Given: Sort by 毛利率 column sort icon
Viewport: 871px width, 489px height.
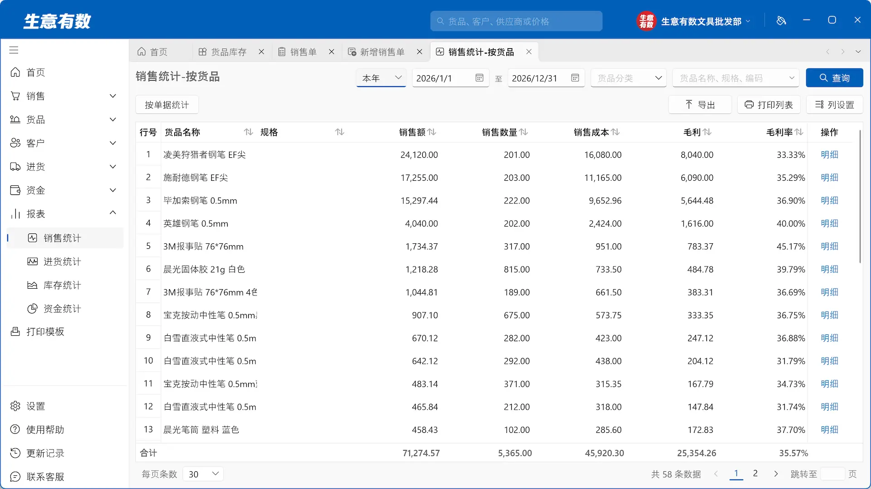Looking at the screenshot, I should coord(799,132).
